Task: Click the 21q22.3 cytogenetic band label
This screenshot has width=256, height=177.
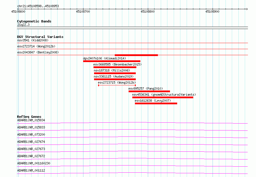Action: tap(23, 25)
